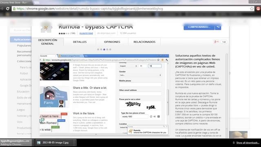Click the star rating of the extension
261x147 pixels.
[x=64, y=33]
